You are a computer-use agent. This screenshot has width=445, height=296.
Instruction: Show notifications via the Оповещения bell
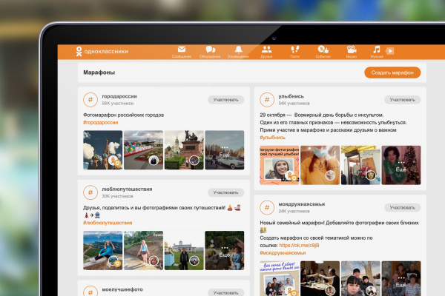coord(238,50)
